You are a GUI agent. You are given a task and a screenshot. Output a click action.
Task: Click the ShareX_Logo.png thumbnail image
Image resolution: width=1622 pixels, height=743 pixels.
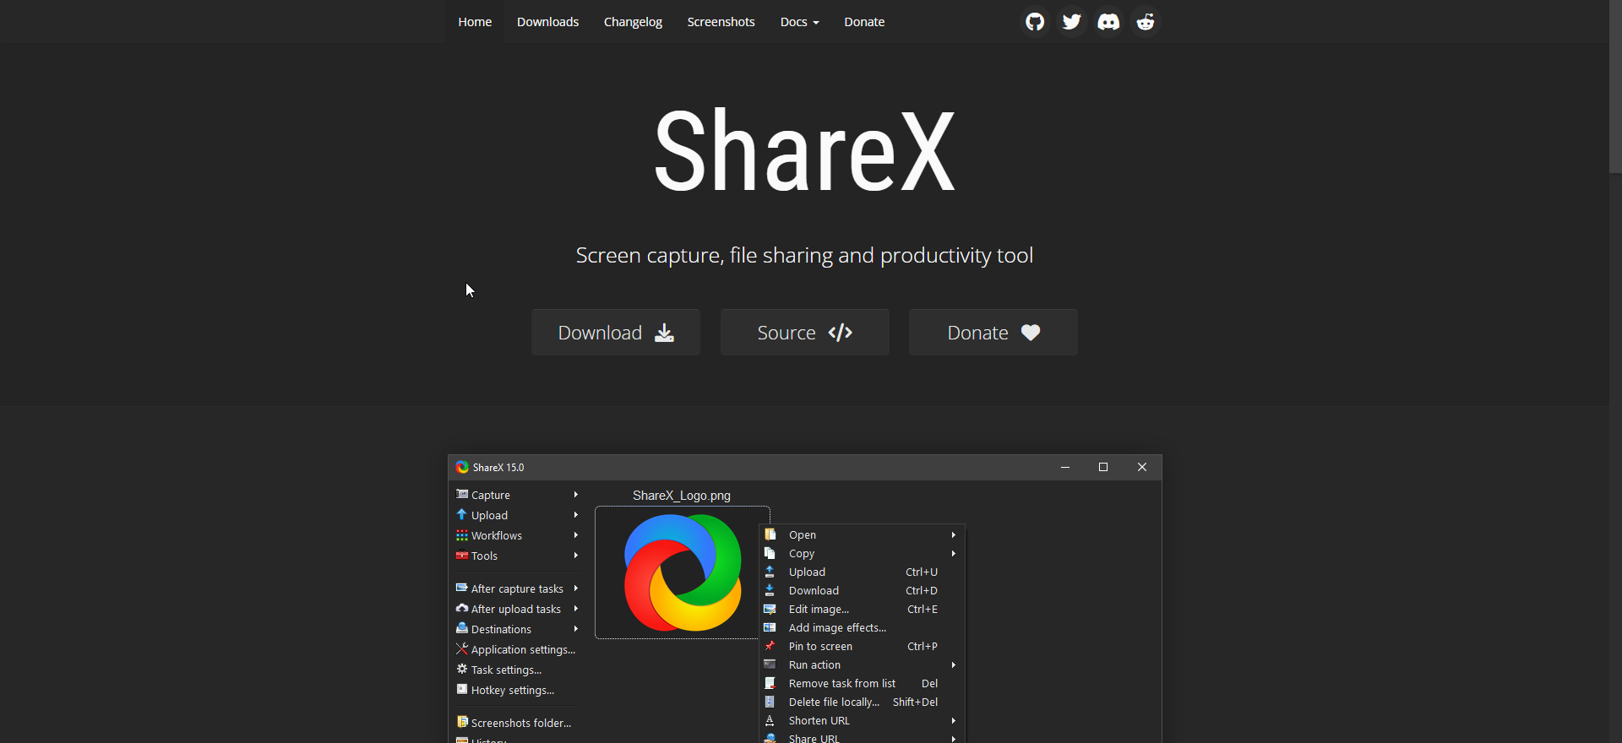click(x=682, y=572)
